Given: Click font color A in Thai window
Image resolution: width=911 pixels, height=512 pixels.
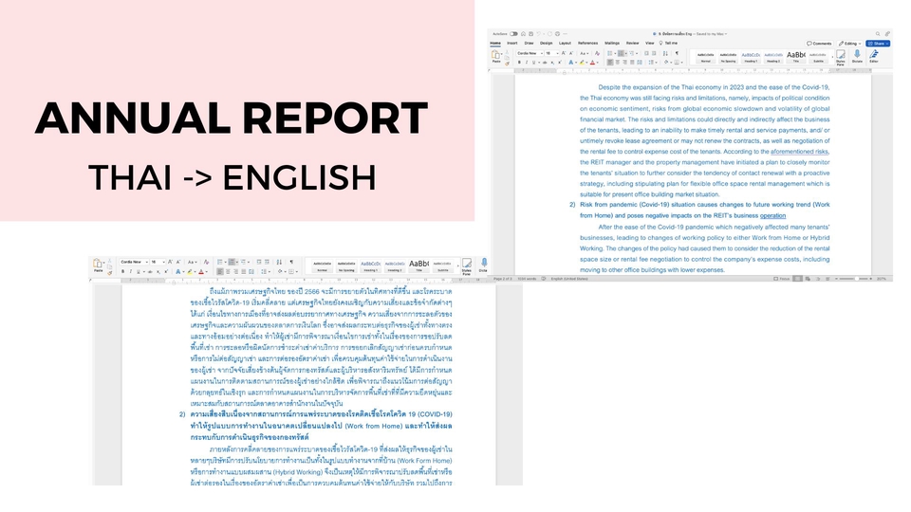Looking at the screenshot, I should [x=201, y=272].
